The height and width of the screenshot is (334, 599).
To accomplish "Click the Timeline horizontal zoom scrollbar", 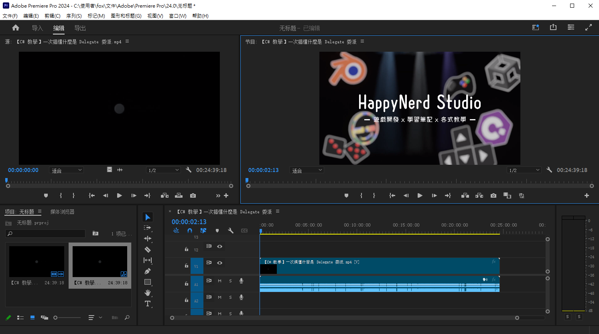I will 345,318.
